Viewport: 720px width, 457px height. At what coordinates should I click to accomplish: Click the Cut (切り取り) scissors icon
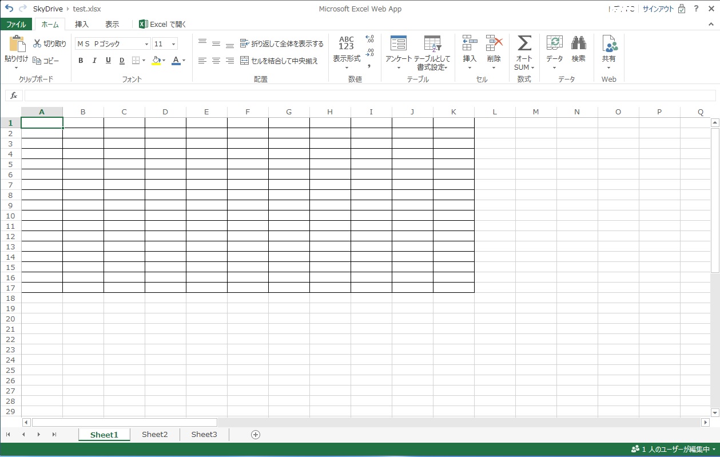pyautogui.click(x=37, y=43)
